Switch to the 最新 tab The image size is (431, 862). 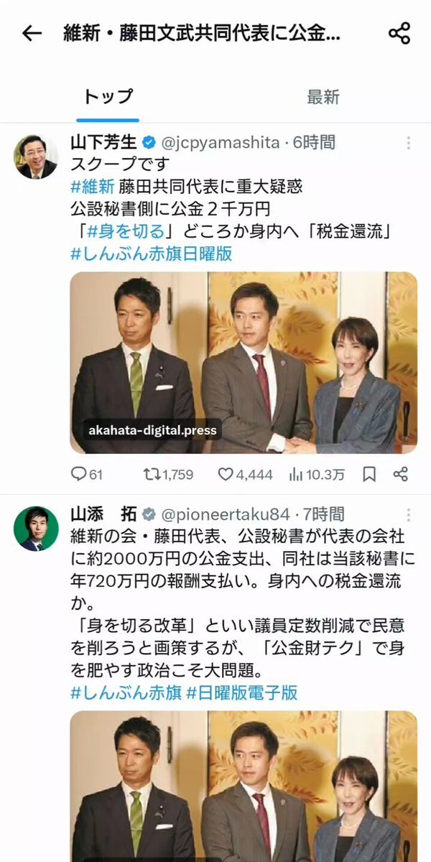pyautogui.click(x=323, y=97)
